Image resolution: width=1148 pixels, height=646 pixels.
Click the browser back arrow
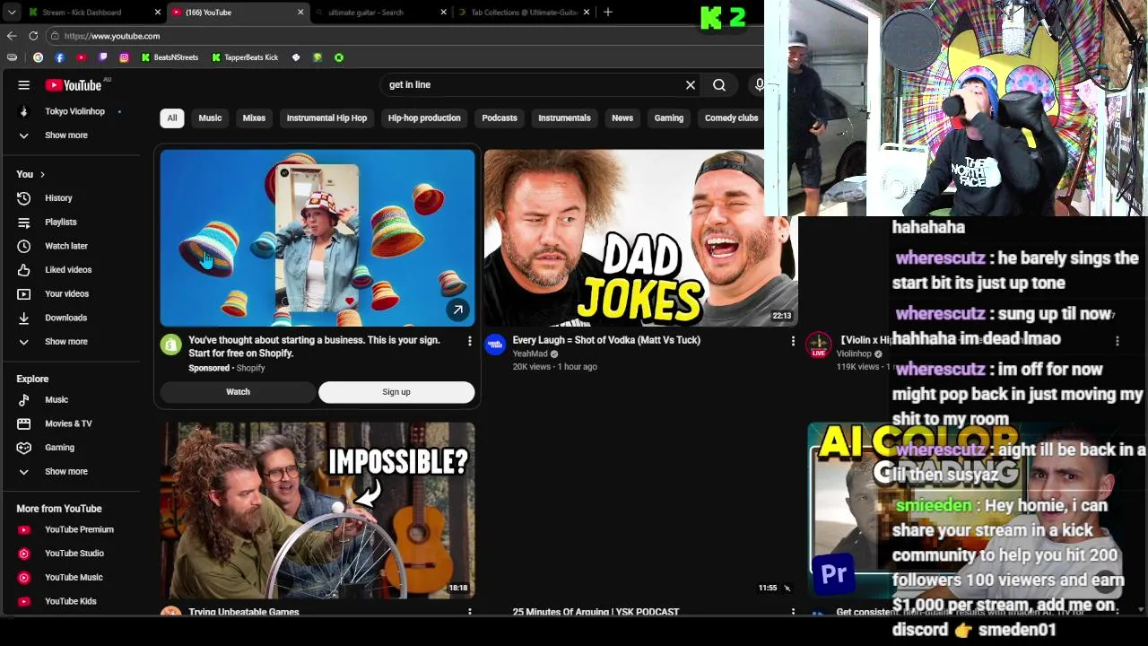pos(12,36)
